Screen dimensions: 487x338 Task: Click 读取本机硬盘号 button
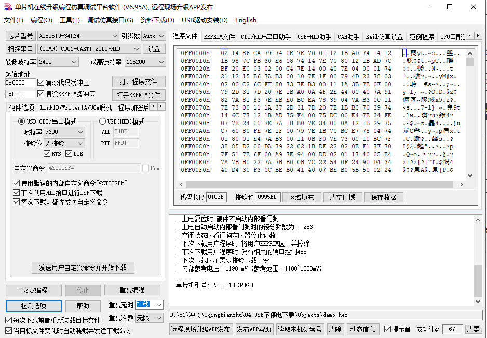click(x=300, y=329)
